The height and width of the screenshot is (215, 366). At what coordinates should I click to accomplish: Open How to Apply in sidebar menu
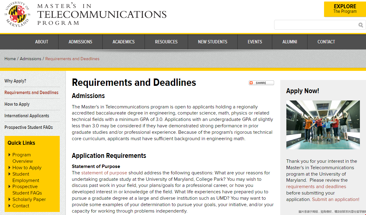[x=17, y=104]
